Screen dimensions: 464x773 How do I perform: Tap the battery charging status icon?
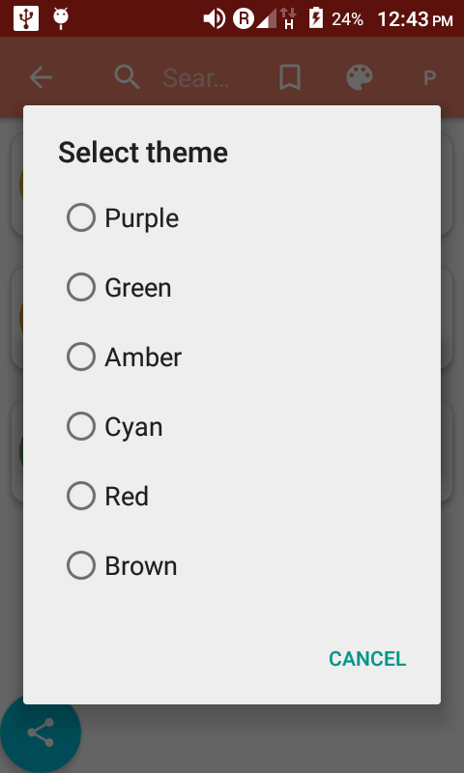pyautogui.click(x=315, y=18)
